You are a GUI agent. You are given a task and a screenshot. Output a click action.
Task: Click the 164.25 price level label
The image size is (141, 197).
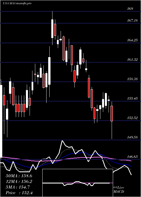pos(133,40)
